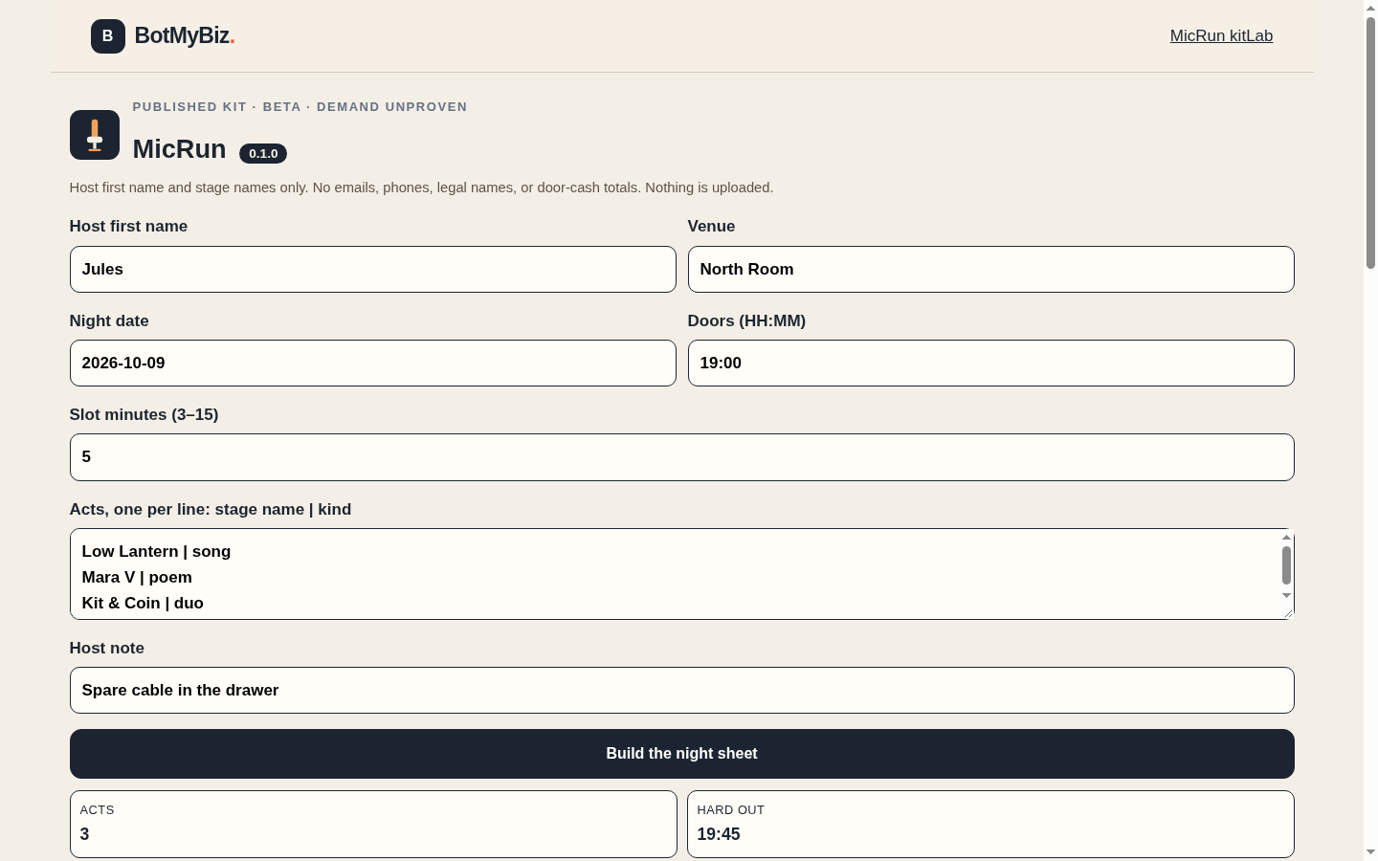Click into the Doors time field
The height and width of the screenshot is (861, 1378).
pos(991,364)
